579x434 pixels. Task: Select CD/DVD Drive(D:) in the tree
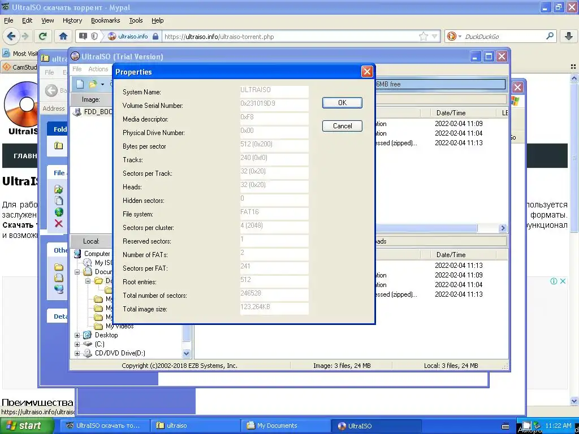point(120,353)
